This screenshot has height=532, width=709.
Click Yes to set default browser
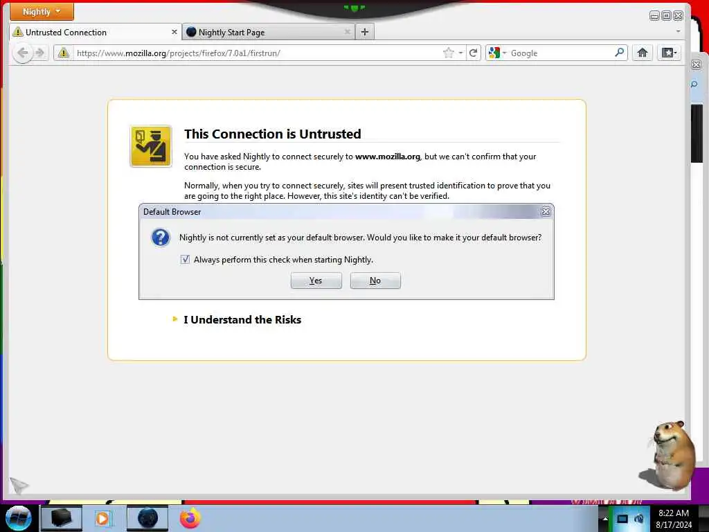316,281
